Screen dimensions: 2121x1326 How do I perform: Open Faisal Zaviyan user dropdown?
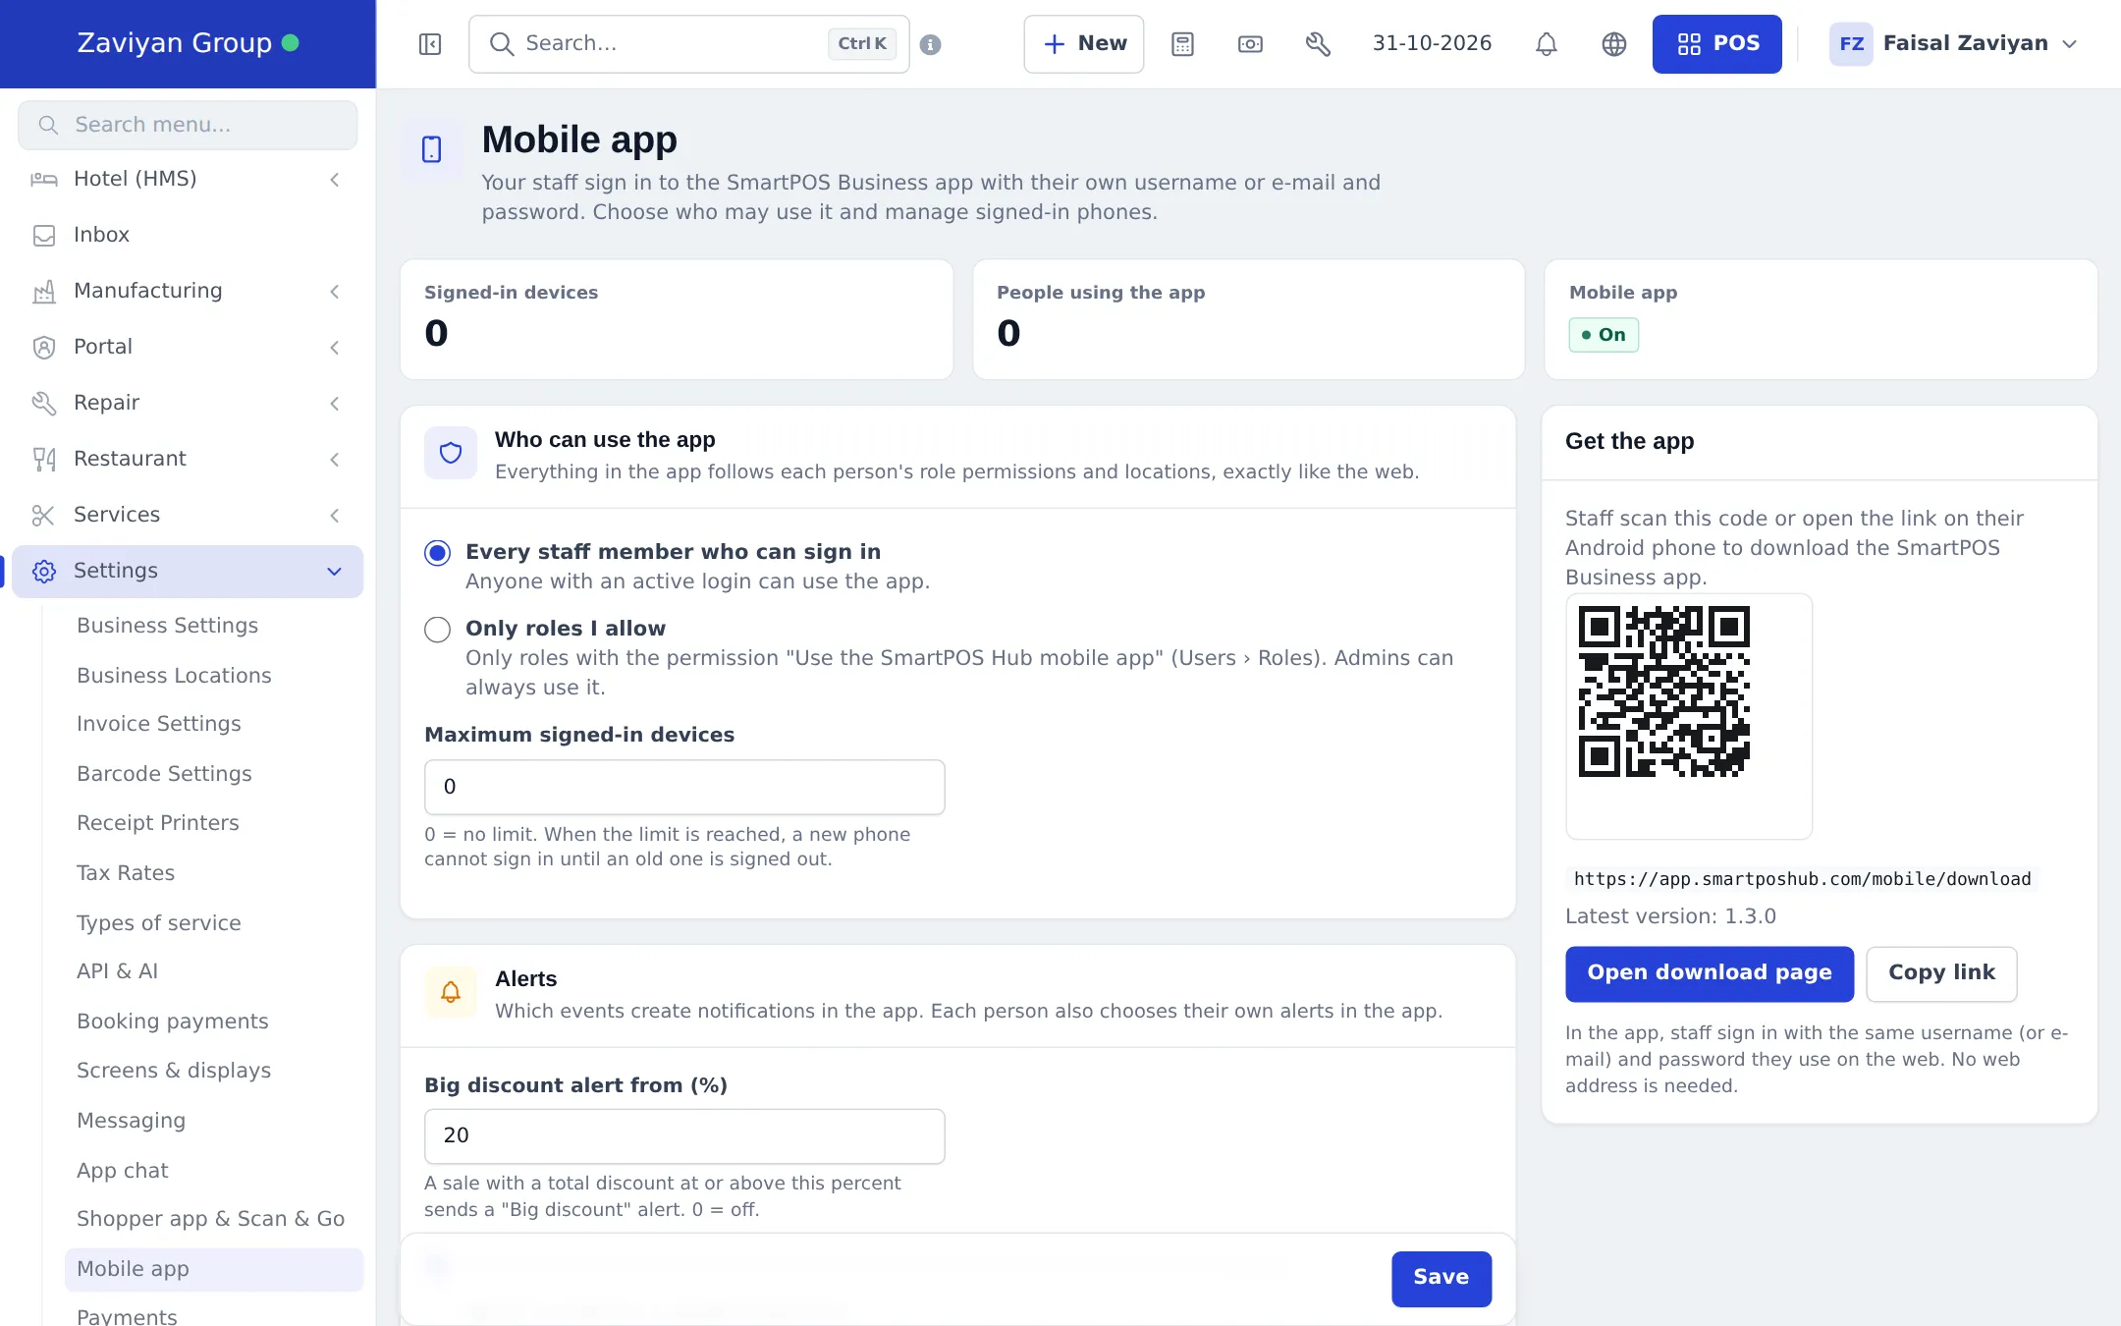(1954, 44)
